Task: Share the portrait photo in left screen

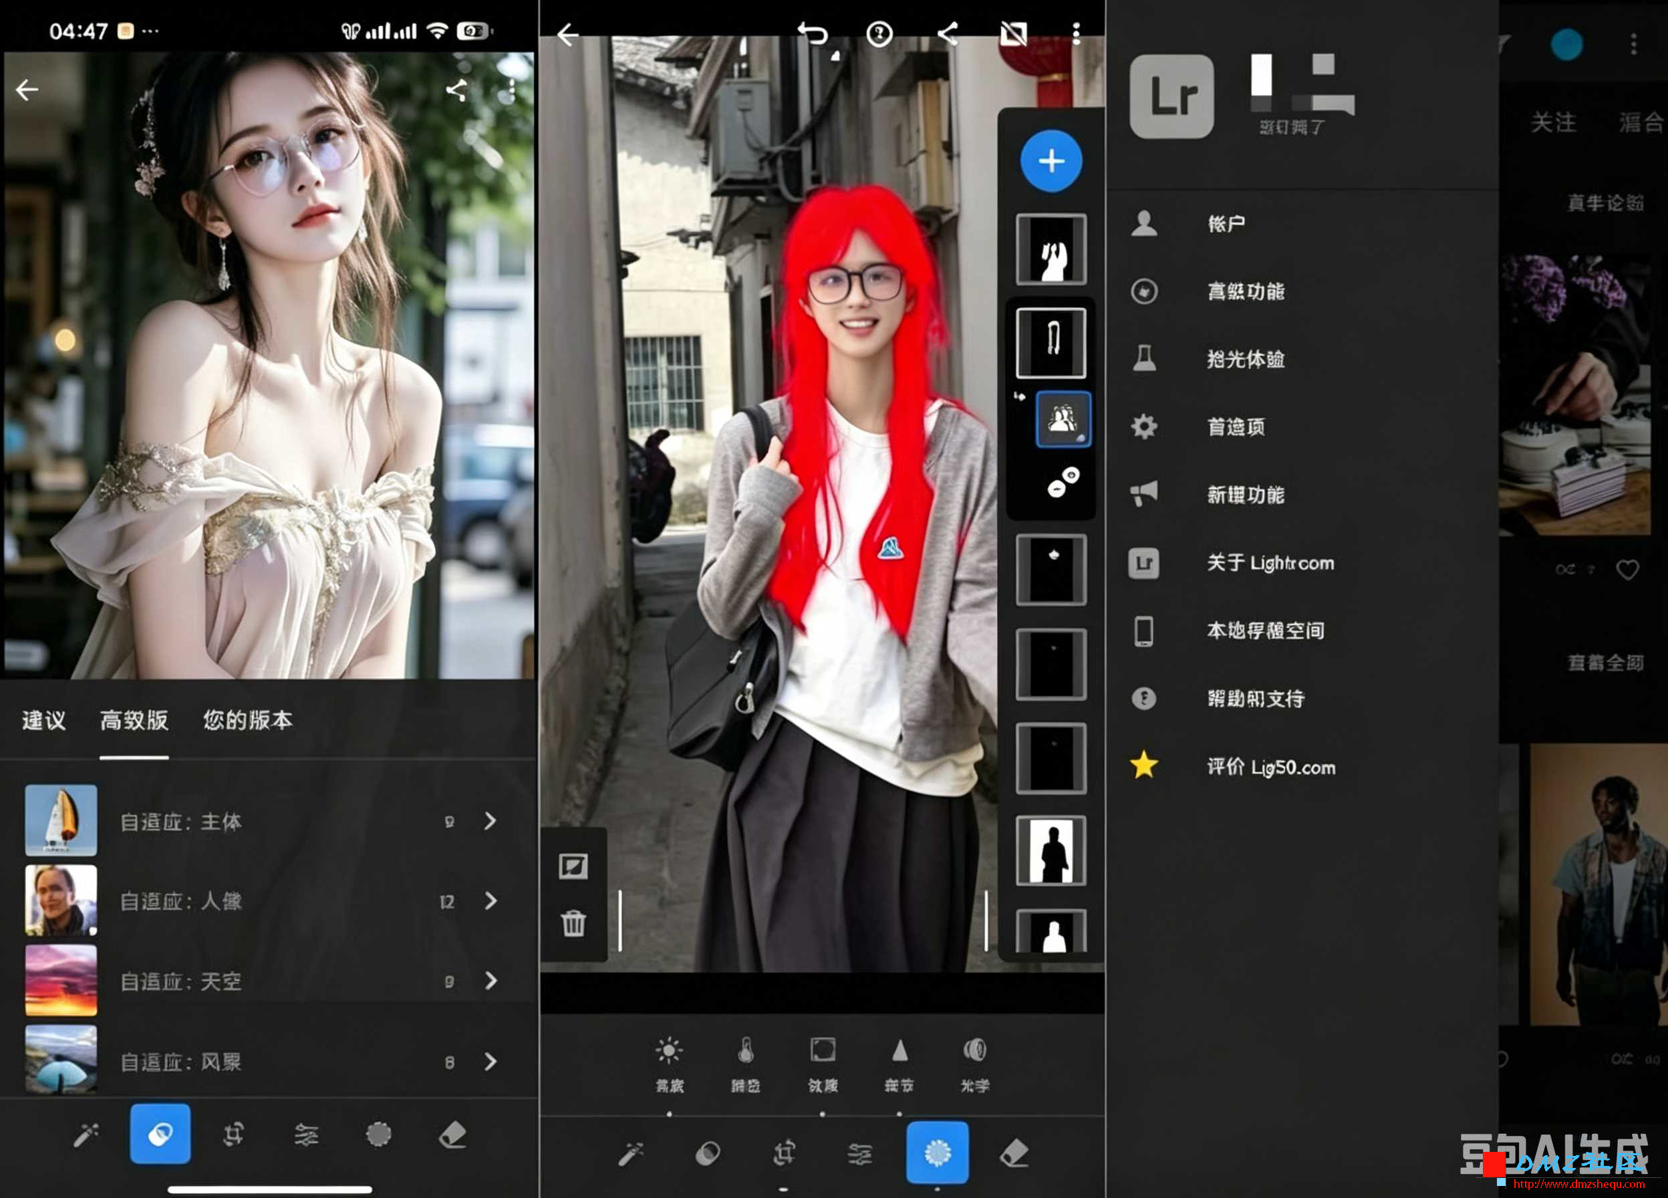Action: pyautogui.click(x=456, y=90)
